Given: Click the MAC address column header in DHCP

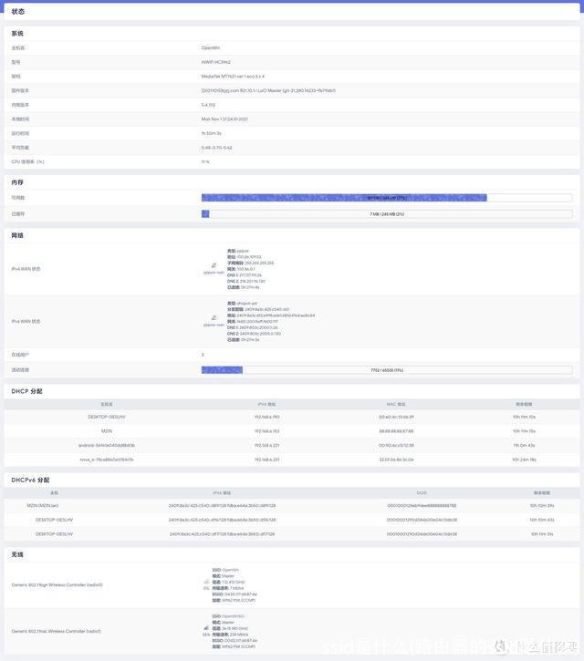Looking at the screenshot, I should 398,403.
